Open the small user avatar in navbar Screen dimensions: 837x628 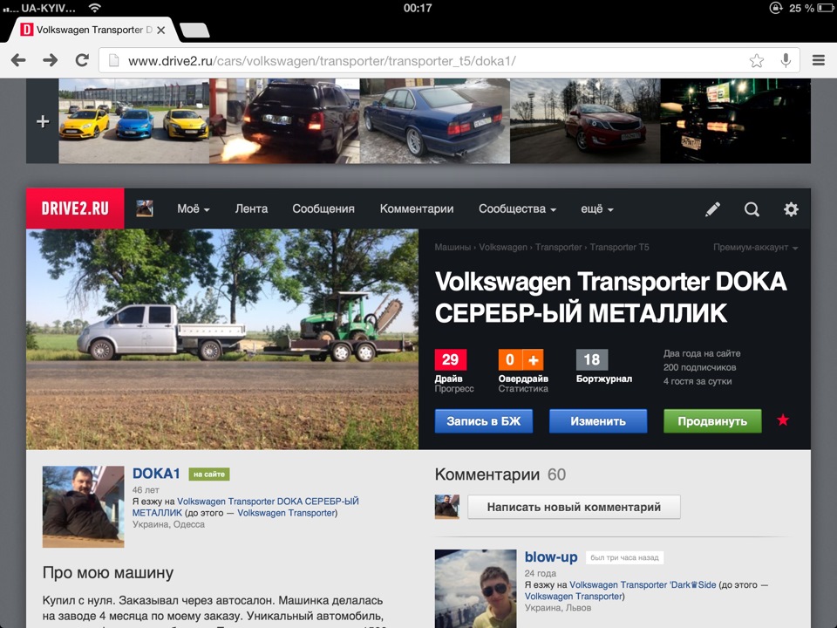point(145,208)
